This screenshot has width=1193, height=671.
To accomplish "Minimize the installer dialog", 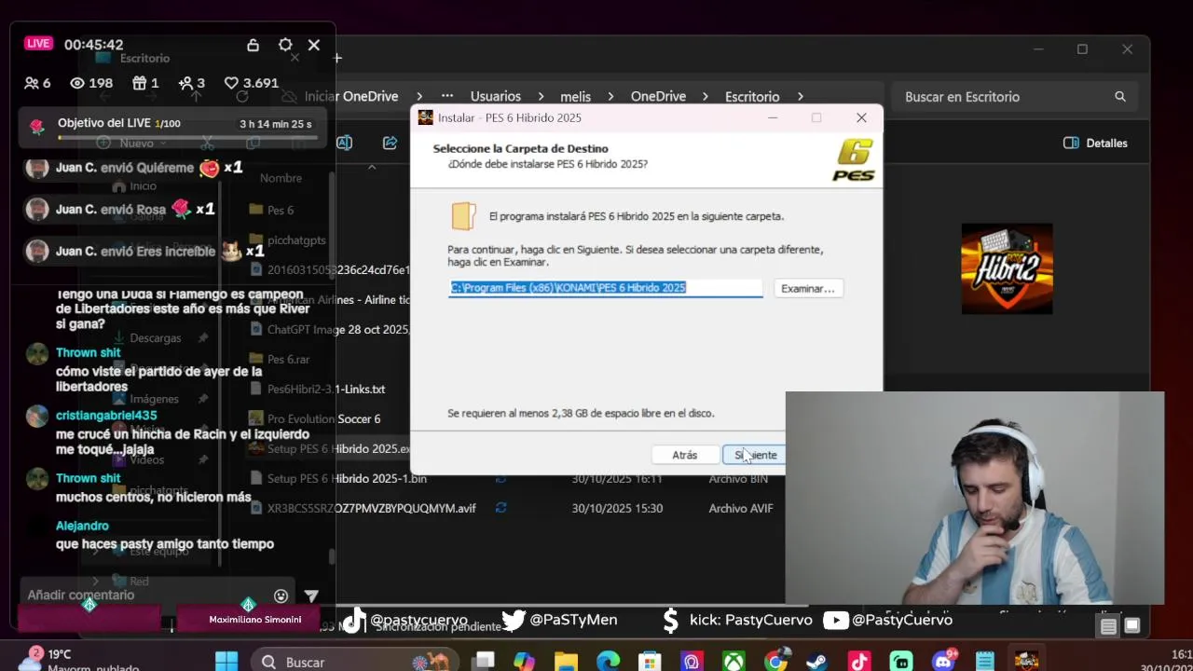I will click(x=773, y=117).
